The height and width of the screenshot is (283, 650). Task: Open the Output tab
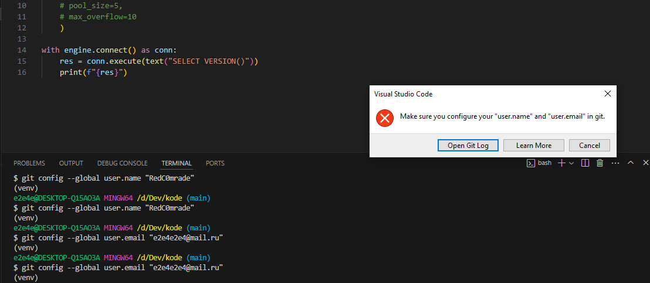click(71, 163)
